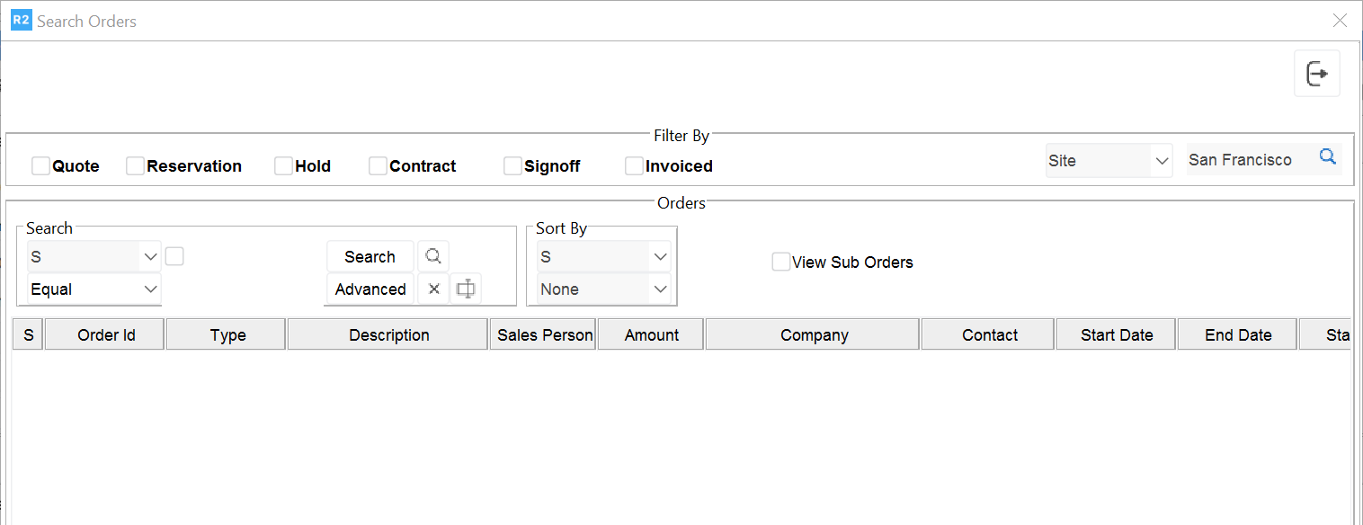Open the Advanced search button

370,289
